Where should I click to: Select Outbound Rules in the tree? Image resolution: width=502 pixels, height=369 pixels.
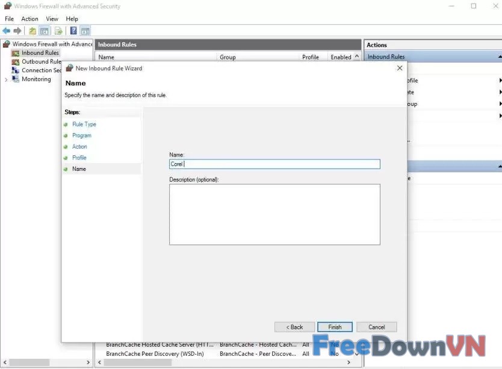(x=41, y=61)
